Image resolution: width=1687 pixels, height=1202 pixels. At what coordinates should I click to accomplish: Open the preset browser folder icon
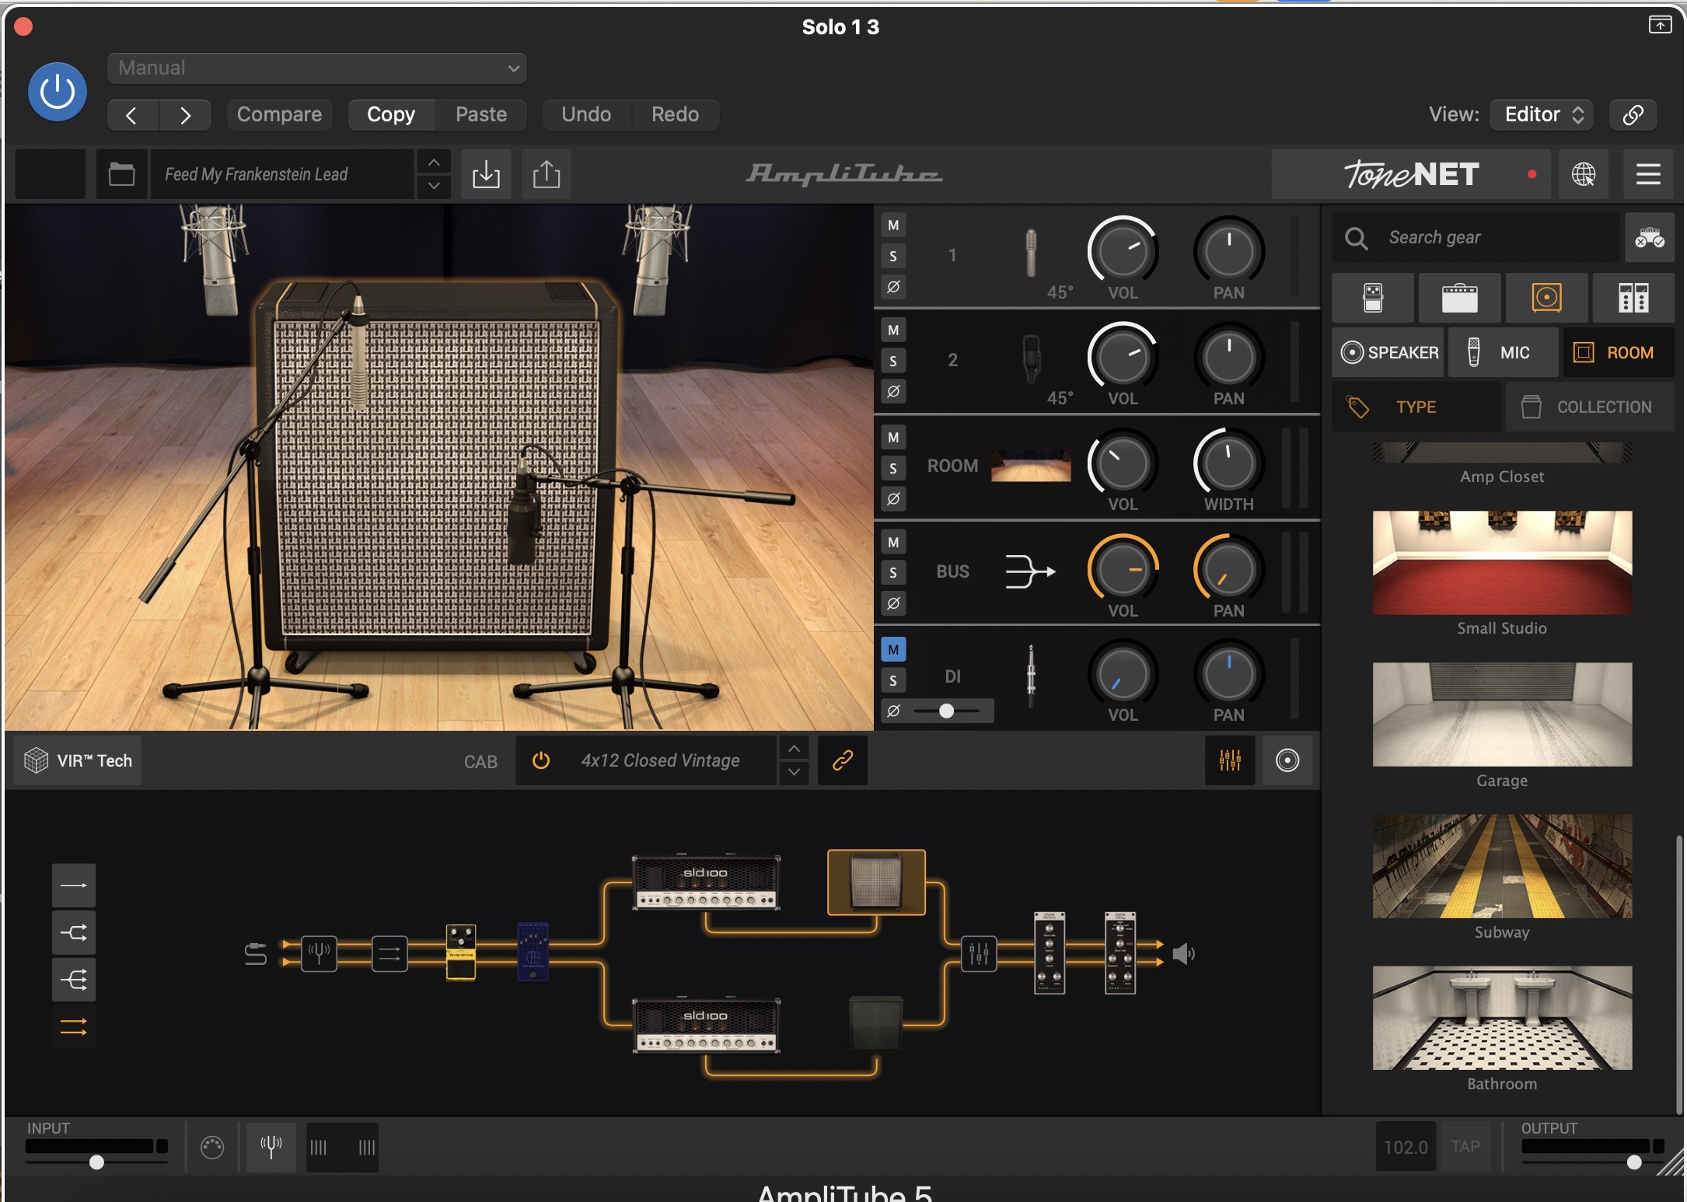pyautogui.click(x=121, y=174)
